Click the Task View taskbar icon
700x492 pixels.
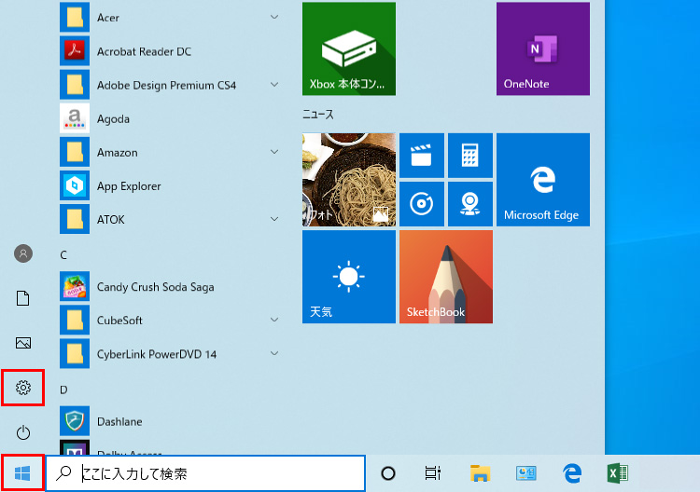coord(432,473)
